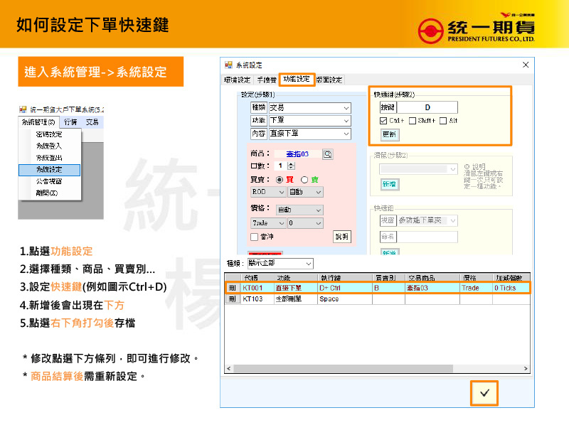Click the 刪 button for KT001

[233, 288]
